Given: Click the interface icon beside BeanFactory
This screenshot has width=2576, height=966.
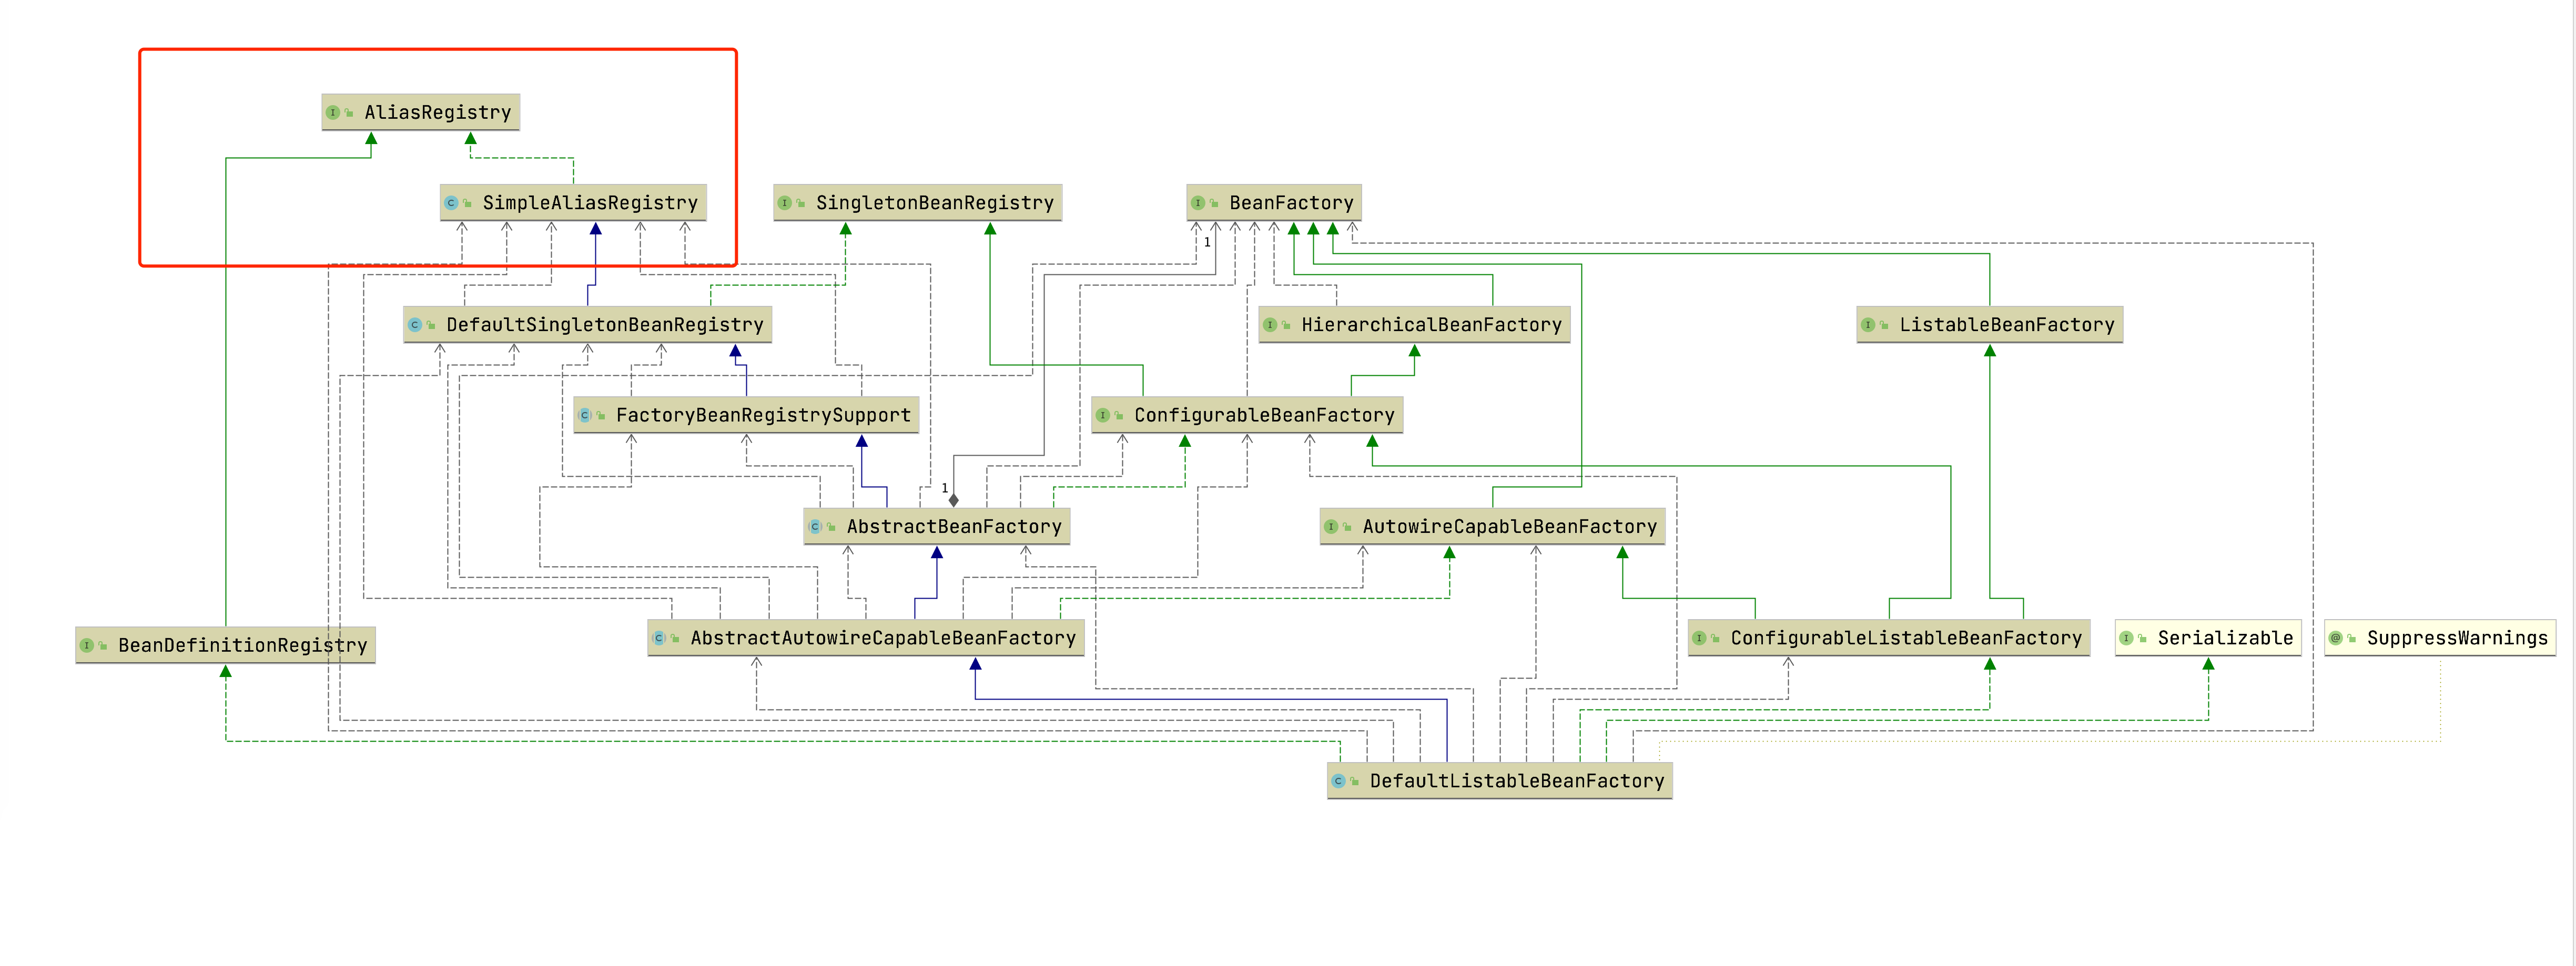Looking at the screenshot, I should pyautogui.click(x=1198, y=203).
